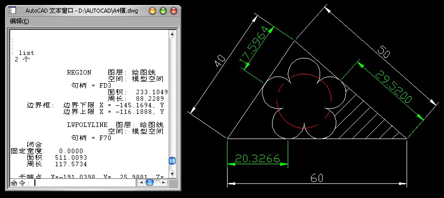Viewport: 444px width, 198px height.
Task: Click the LWPOLYLINE entity label
Action: 87,124
